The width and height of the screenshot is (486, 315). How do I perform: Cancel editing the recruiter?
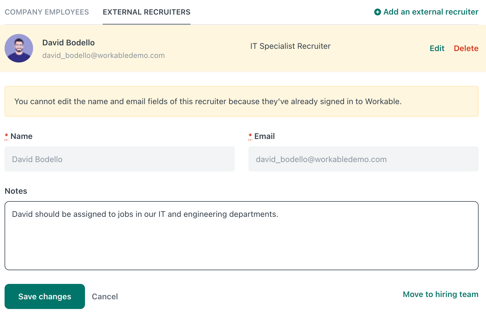pos(105,296)
